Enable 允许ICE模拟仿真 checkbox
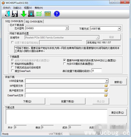 [x=64, y=64]
